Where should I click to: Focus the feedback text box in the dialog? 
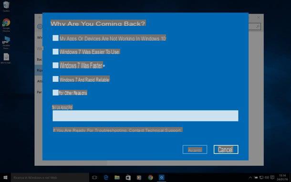point(145,116)
